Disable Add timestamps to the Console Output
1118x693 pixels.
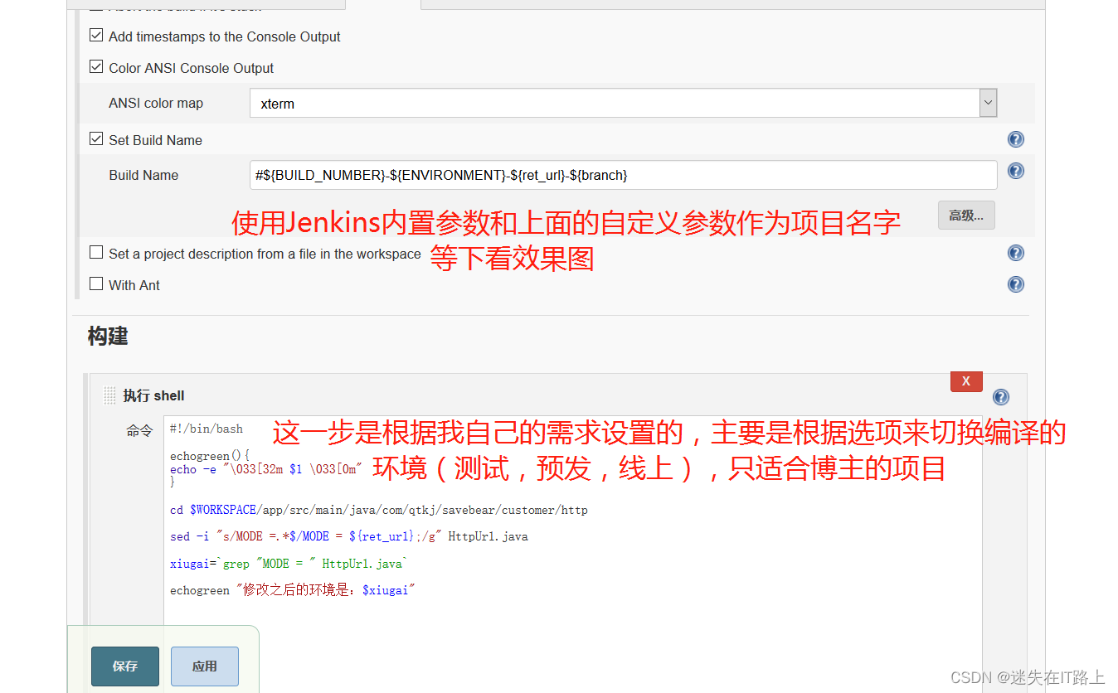(96, 35)
